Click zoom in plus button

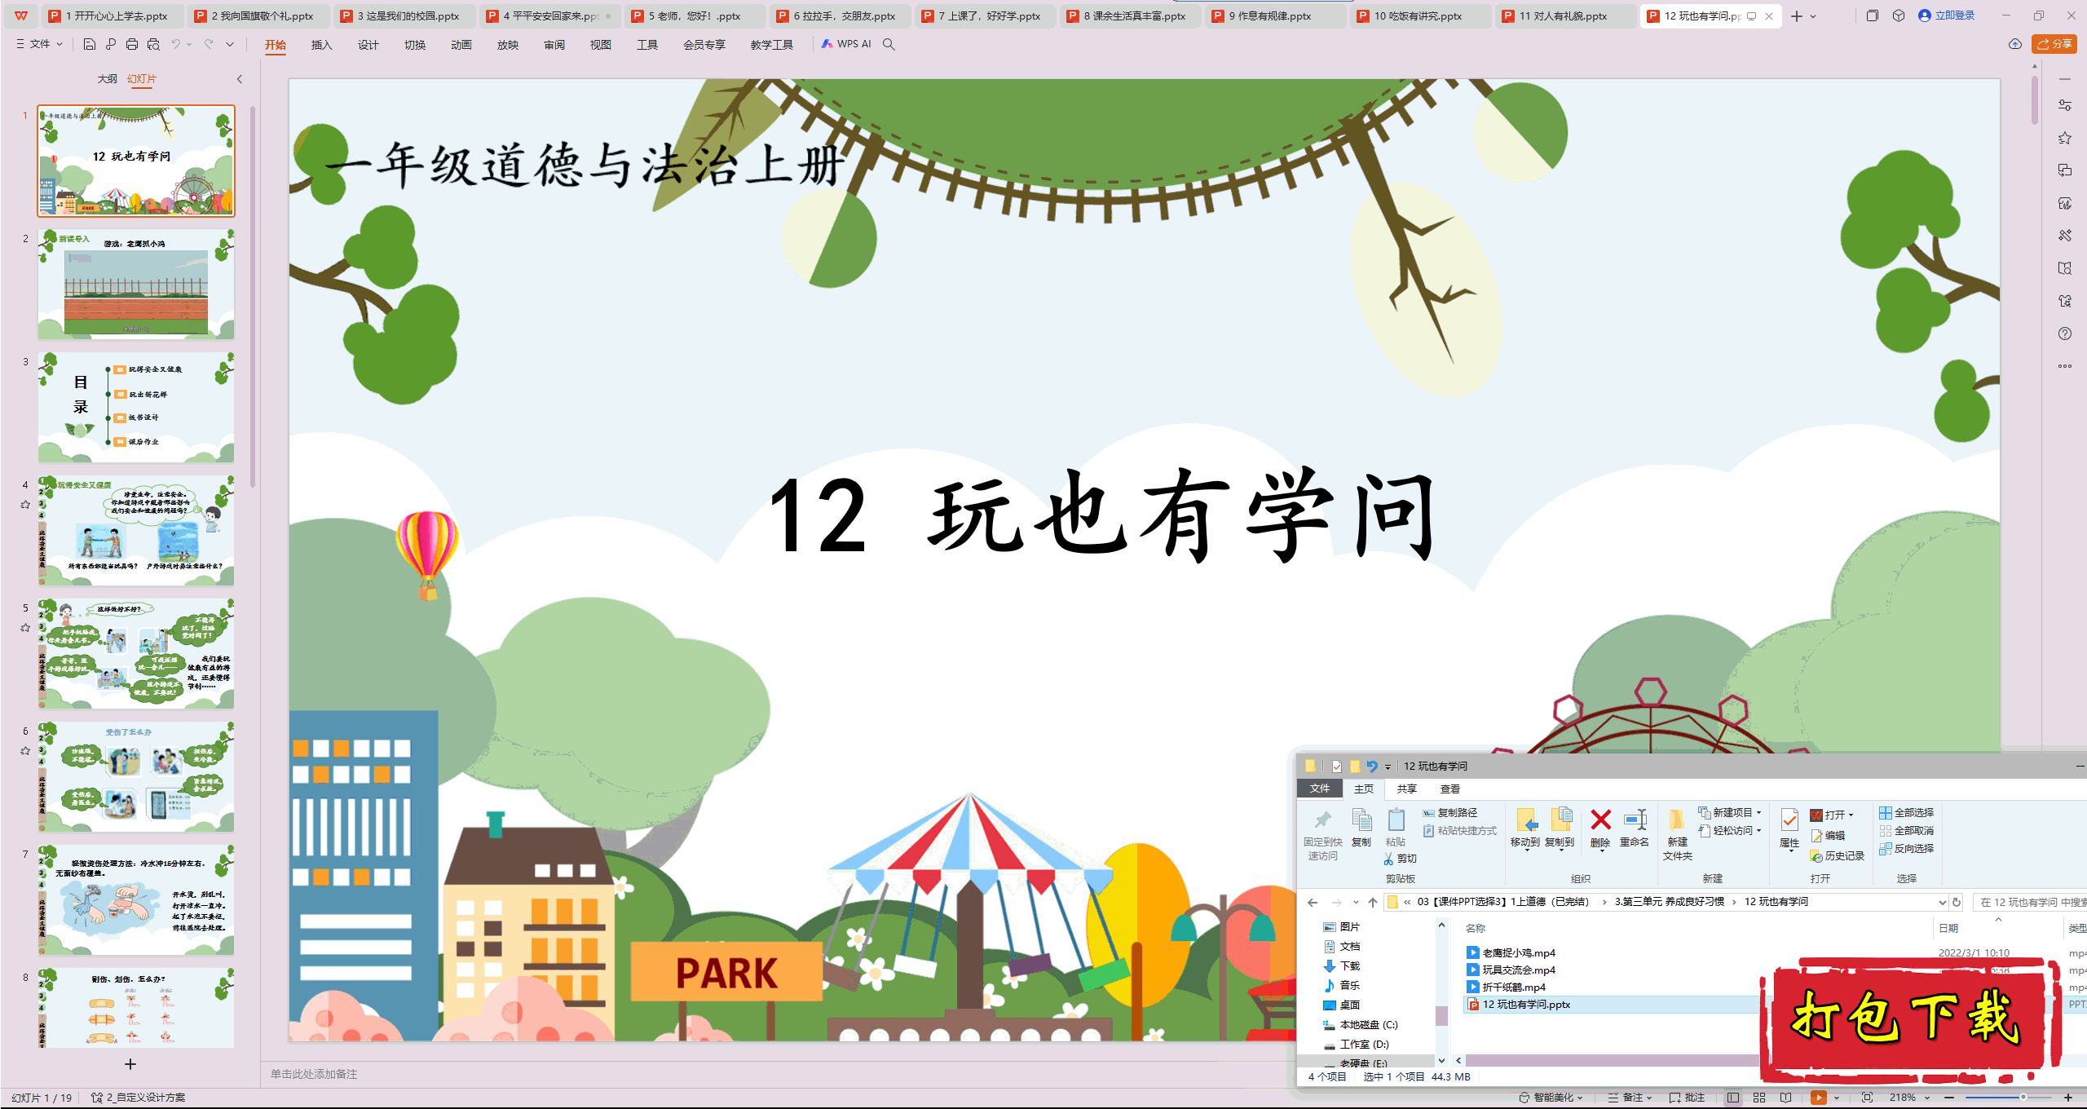[x=2068, y=1098]
